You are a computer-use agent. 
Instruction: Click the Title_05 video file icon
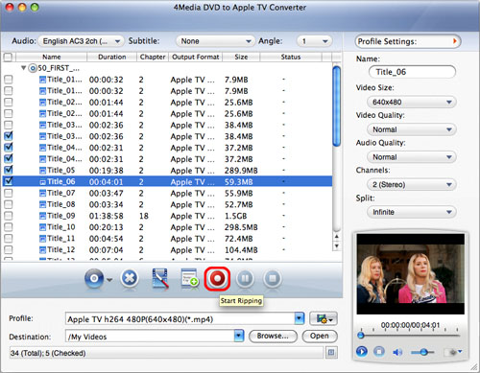pyautogui.click(x=42, y=171)
